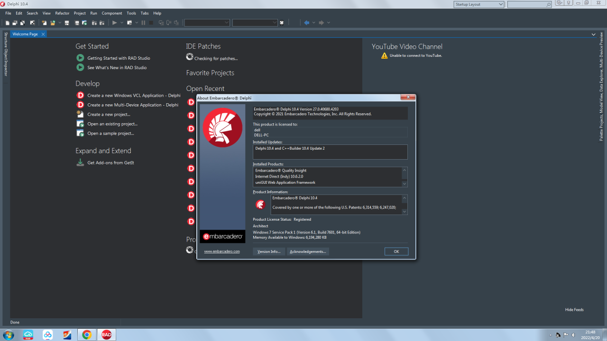Select Internet Direct (Indy) 10.6.2.0 entry
Screen dimensions: 607x341
279,176
